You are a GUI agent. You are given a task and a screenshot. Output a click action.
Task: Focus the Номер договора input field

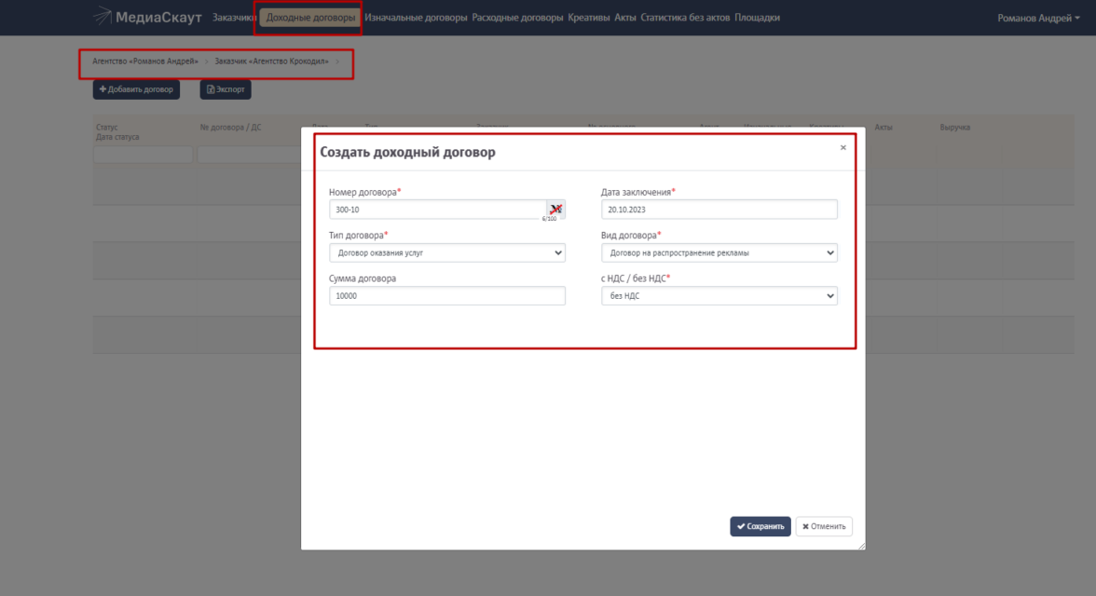[438, 210]
